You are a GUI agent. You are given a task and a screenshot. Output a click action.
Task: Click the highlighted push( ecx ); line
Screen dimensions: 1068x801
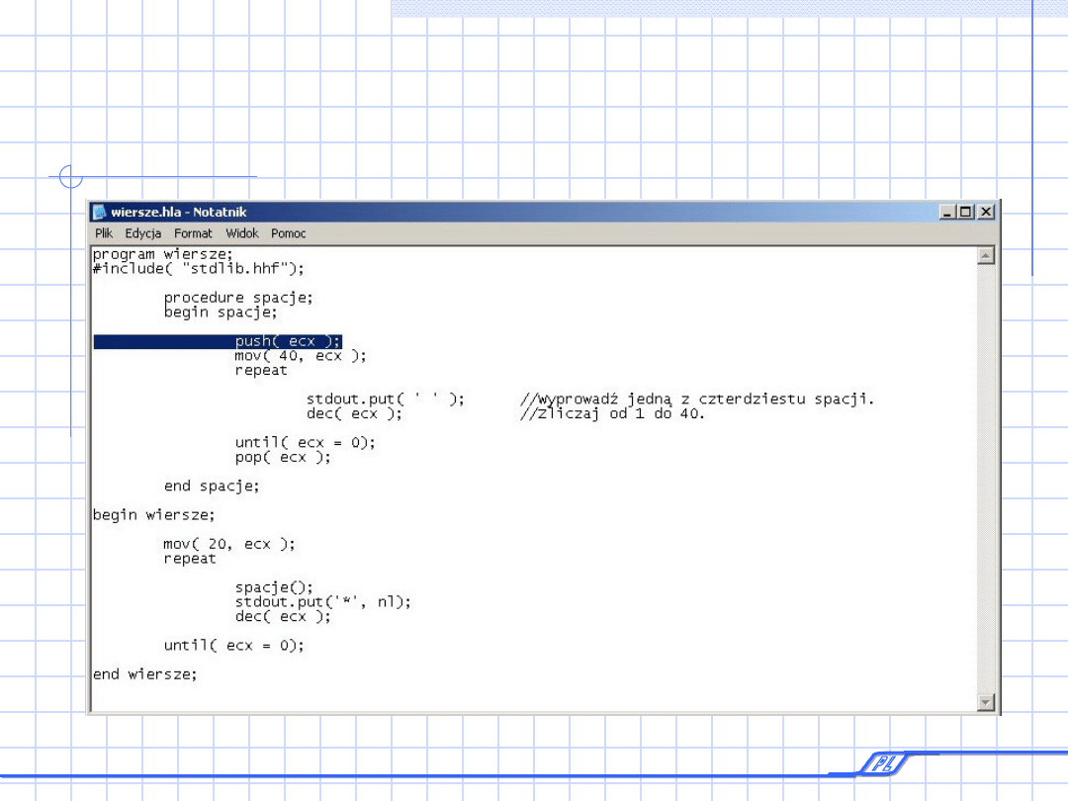(288, 341)
